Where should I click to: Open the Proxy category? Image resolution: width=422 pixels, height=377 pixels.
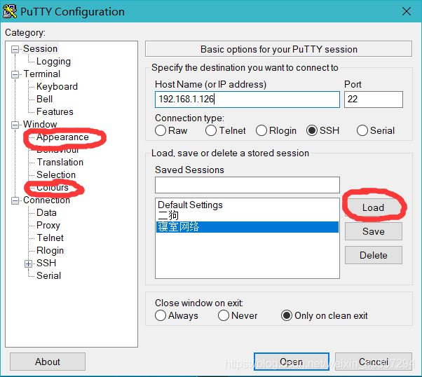coord(48,226)
